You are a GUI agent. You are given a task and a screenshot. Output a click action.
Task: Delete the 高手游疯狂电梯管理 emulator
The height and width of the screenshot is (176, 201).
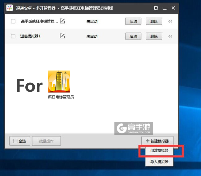click(154, 21)
